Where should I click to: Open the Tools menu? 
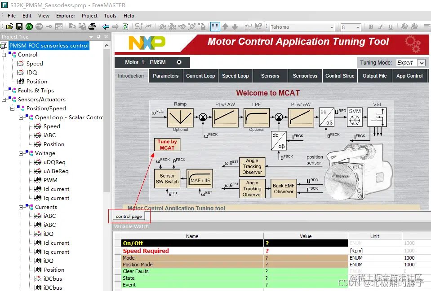coord(110,16)
